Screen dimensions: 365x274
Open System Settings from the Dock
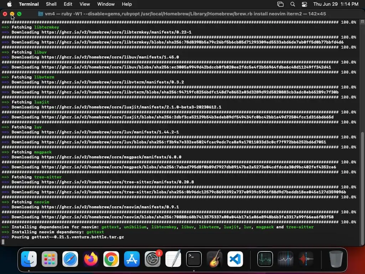(x=153, y=259)
